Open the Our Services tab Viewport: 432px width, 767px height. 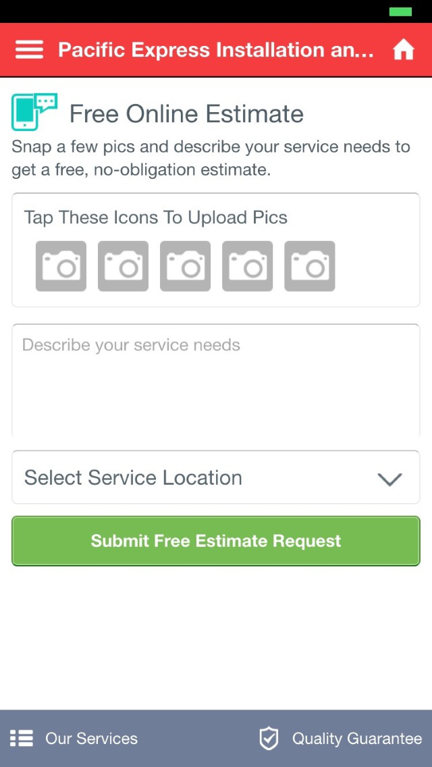pos(90,739)
